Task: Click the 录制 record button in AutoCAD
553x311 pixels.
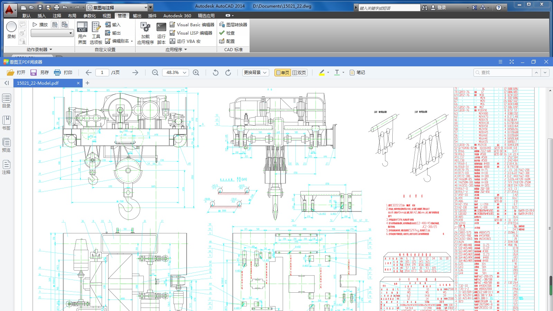Action: coord(11,30)
